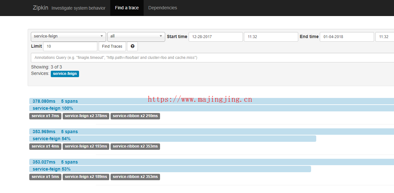Open the 378.080ms 5 spans trace
394x193 pixels.
click(211, 101)
